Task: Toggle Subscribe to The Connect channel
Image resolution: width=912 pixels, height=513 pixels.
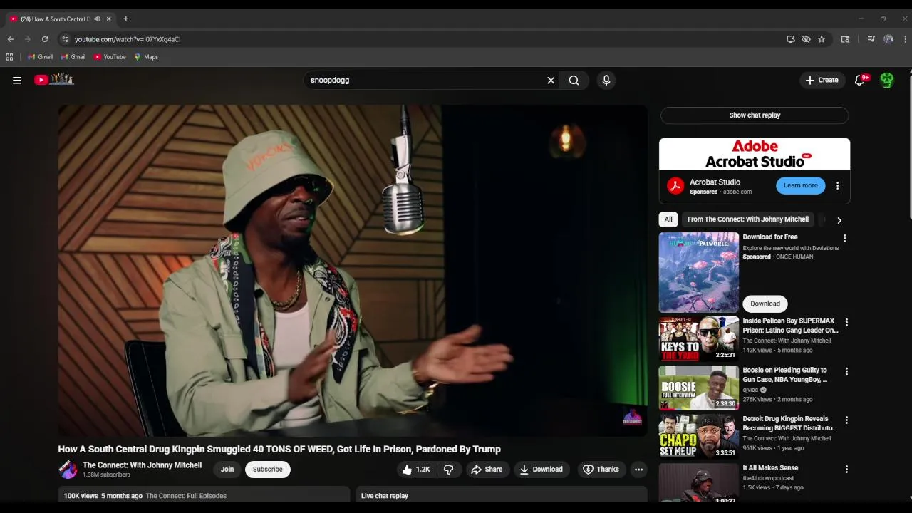Action: click(268, 470)
